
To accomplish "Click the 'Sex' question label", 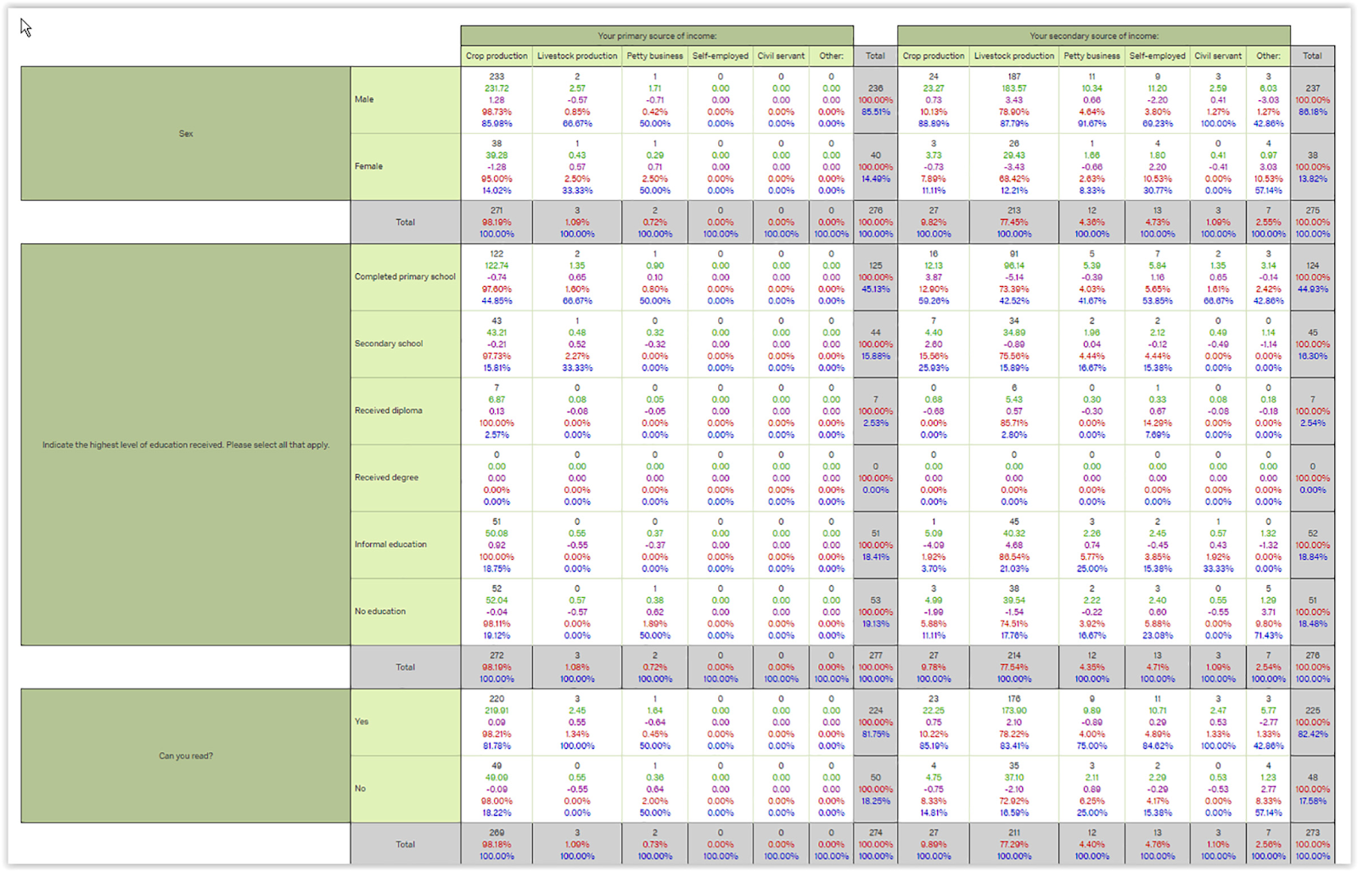I will tap(186, 133).
